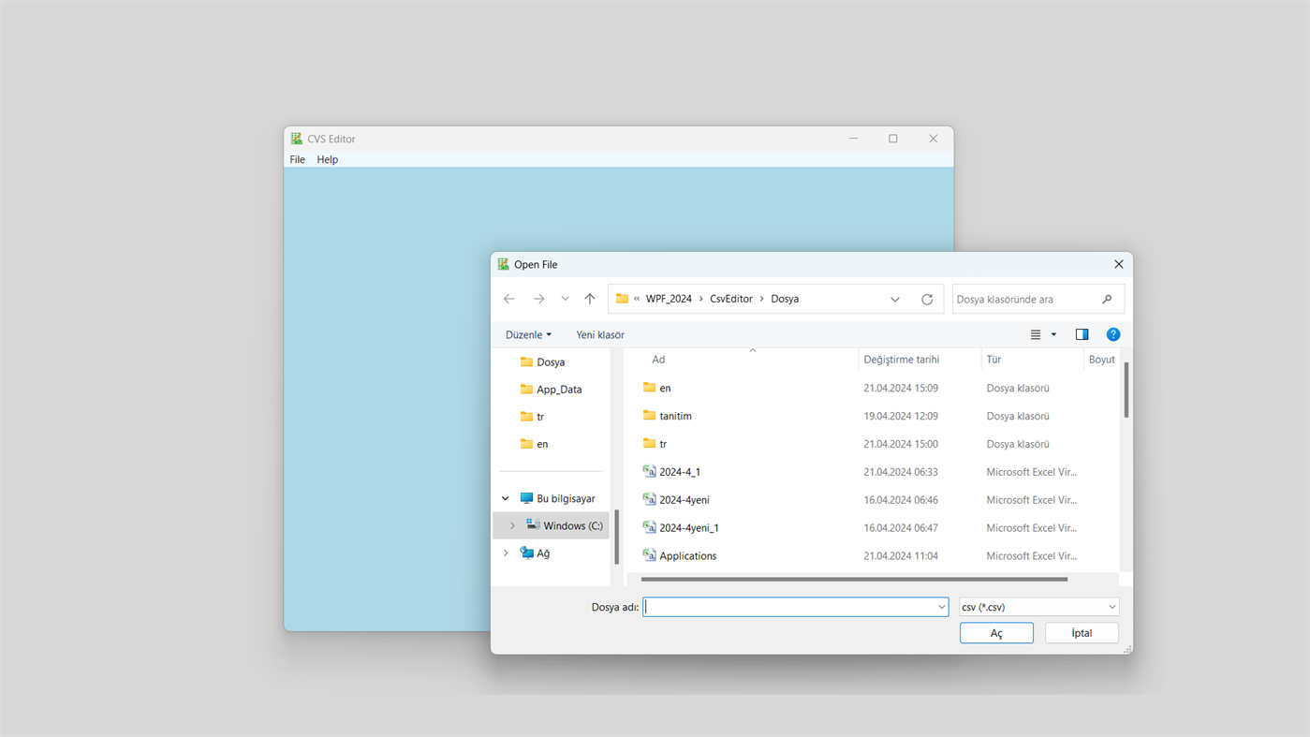The image size is (1310, 737).
Task: Select the en folder icon in file list
Action: point(649,387)
